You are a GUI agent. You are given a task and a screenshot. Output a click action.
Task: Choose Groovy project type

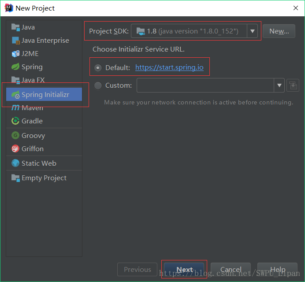pos(44,135)
